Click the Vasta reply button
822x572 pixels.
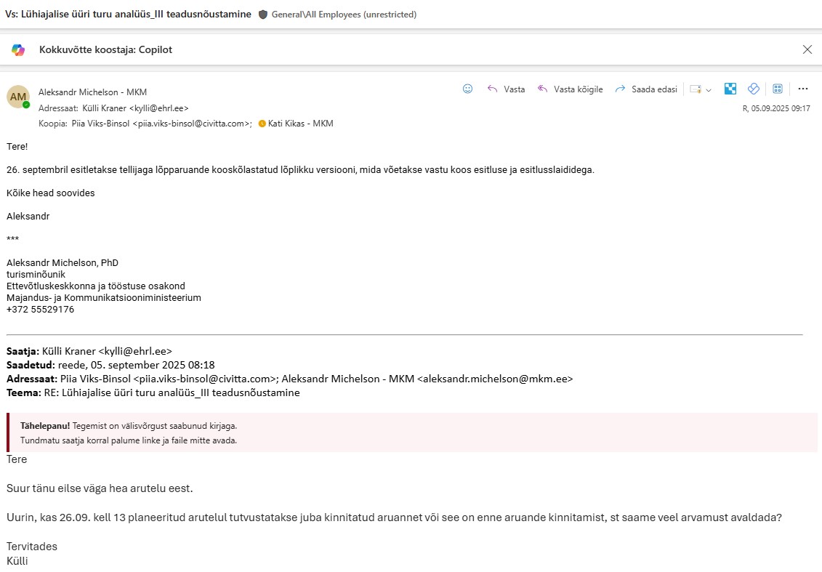(x=507, y=89)
